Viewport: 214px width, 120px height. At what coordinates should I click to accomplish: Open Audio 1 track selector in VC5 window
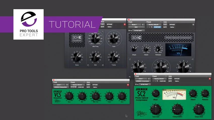[59, 85]
